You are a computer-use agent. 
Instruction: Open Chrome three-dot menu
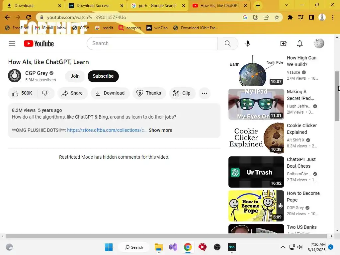click(333, 17)
